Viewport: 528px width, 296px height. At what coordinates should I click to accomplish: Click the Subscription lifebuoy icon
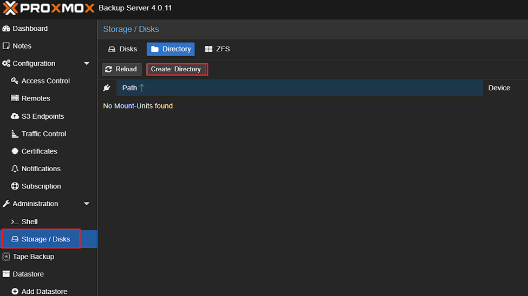pyautogui.click(x=15, y=186)
